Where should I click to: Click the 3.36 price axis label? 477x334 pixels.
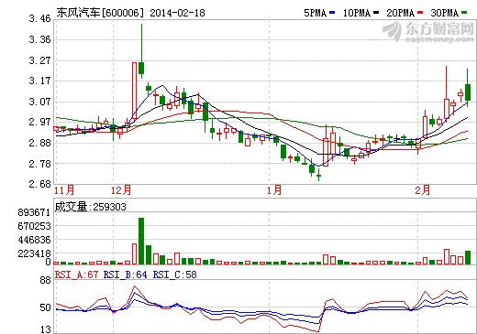click(39, 39)
